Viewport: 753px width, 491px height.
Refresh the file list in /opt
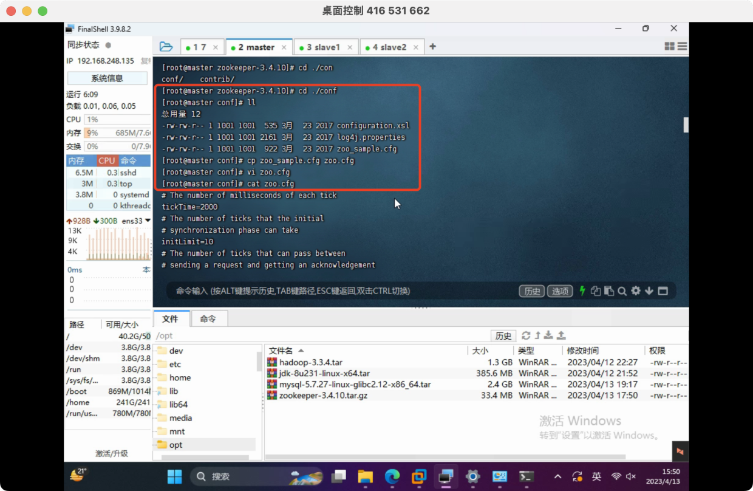pos(526,335)
